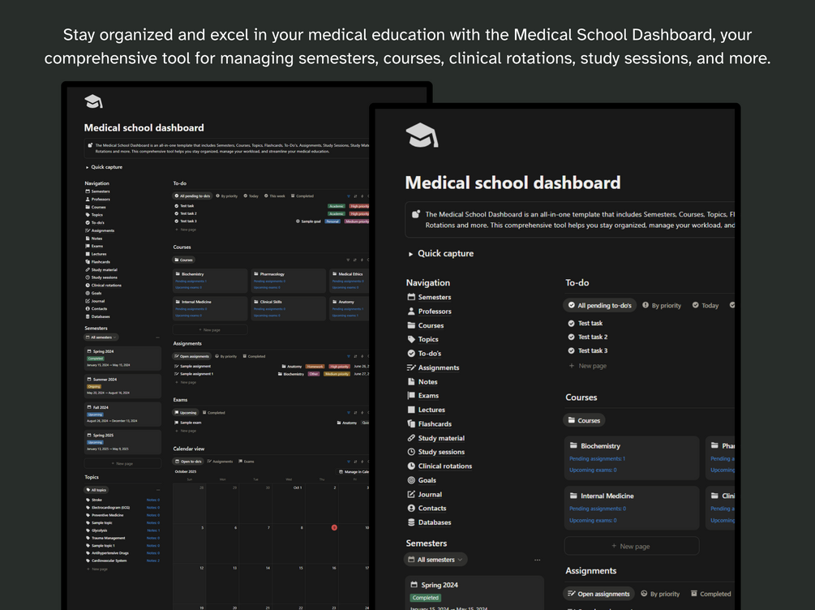Expand Quick capture toggle in front window
Screen dimensions: 815x610
[410, 254]
